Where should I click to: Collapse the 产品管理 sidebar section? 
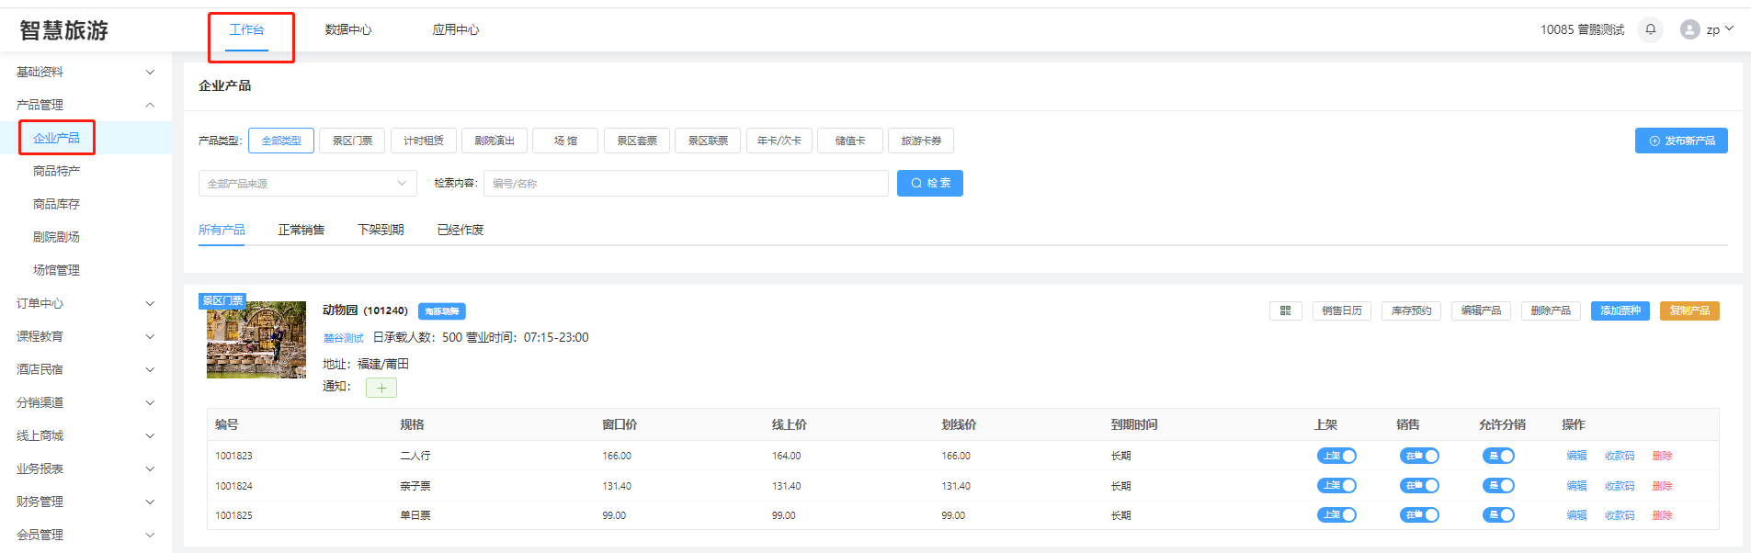click(x=85, y=105)
